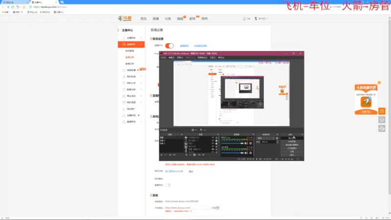Expand the 我的收益 sidebar section
This screenshot has width=391, height=220.
point(141,77)
